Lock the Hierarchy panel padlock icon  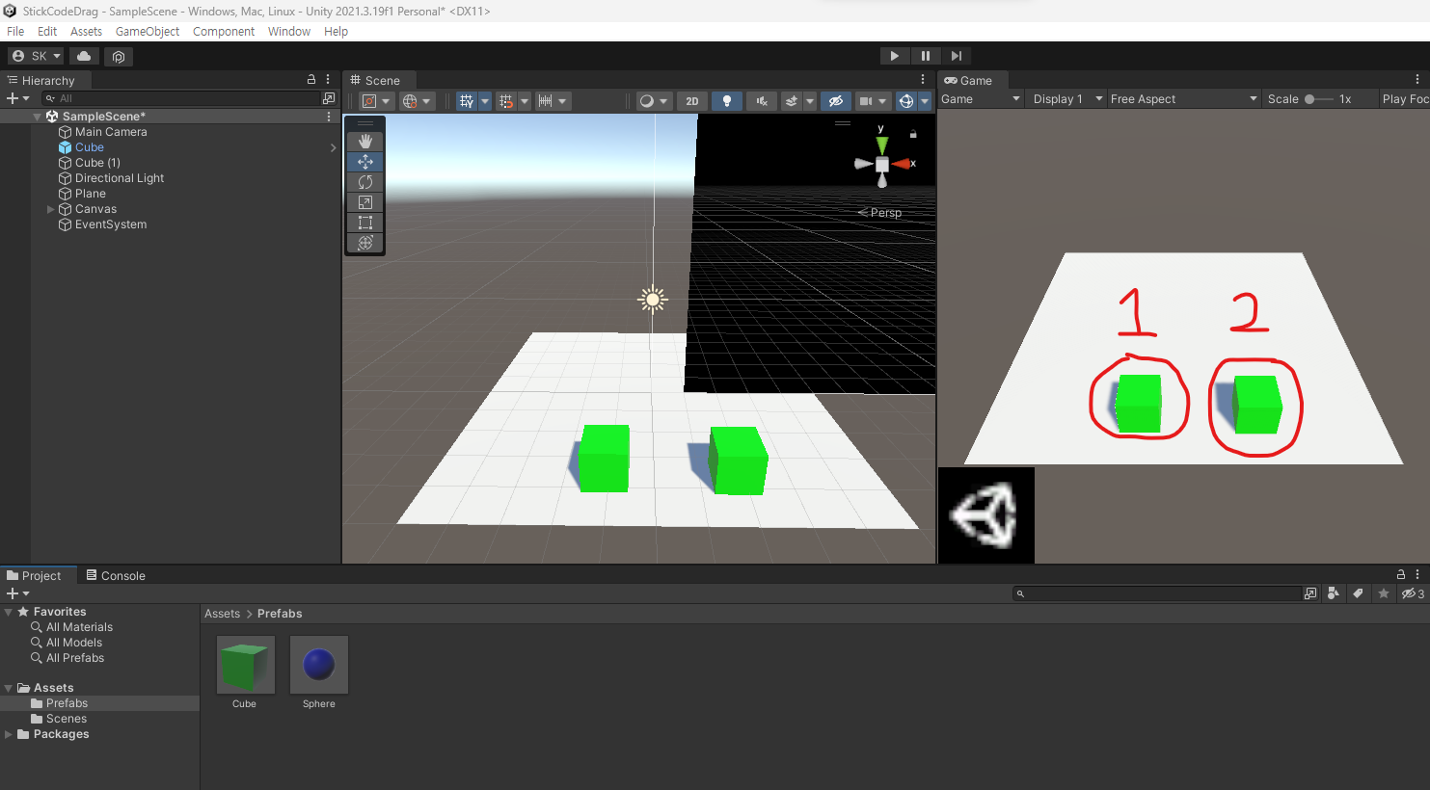tap(311, 79)
